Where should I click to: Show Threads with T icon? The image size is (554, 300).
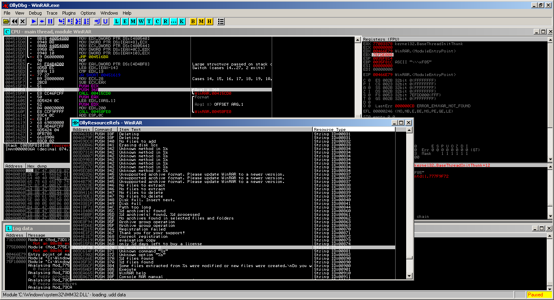pos(149,21)
